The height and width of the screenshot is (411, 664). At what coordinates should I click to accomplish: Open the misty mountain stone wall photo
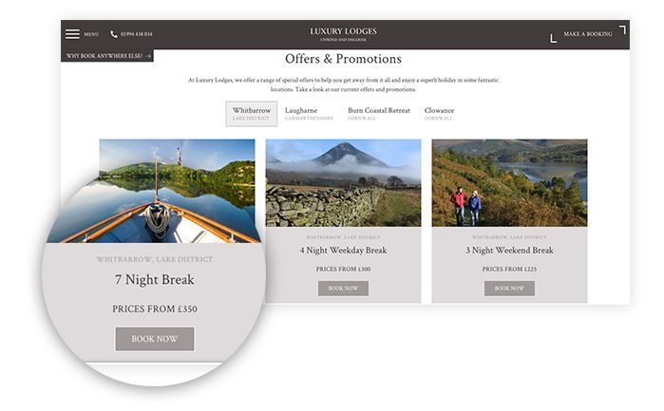click(344, 183)
